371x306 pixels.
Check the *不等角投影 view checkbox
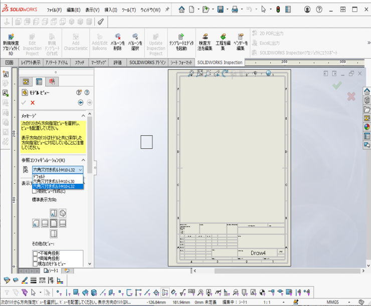35,253
